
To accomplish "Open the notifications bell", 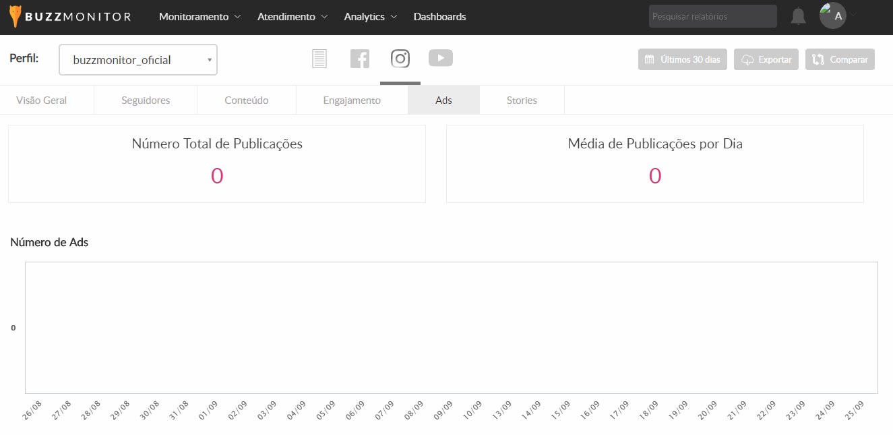I will click(798, 16).
